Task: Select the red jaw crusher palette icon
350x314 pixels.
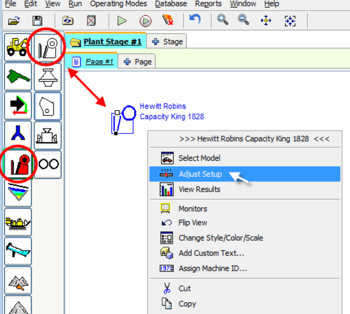Action: coord(18,164)
